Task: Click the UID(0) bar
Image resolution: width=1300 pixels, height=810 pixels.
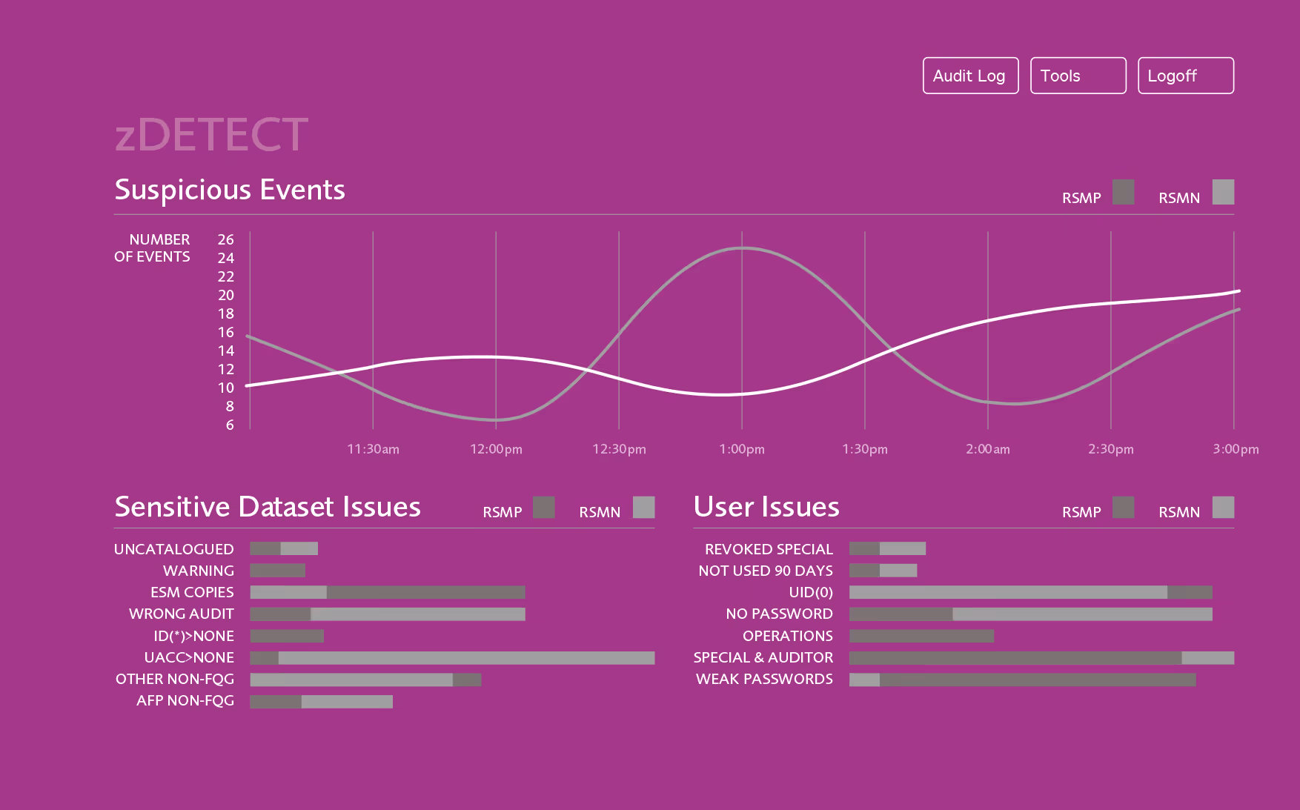Action: [x=1030, y=592]
